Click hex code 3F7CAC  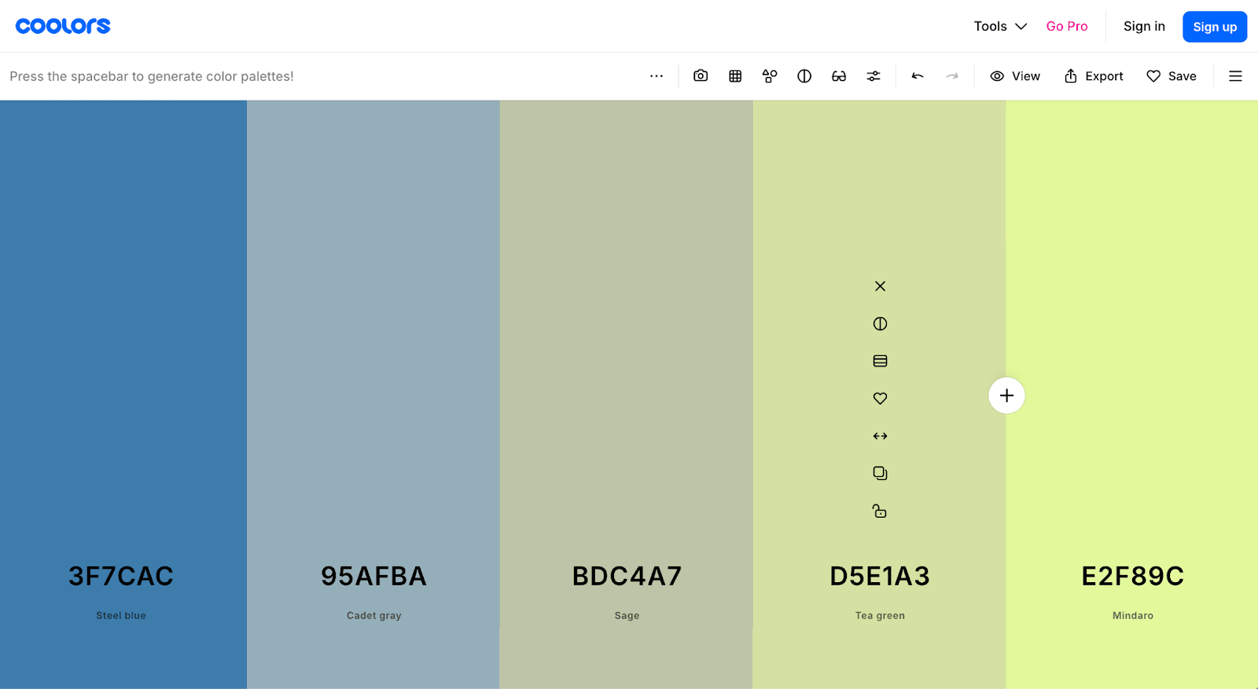click(121, 576)
